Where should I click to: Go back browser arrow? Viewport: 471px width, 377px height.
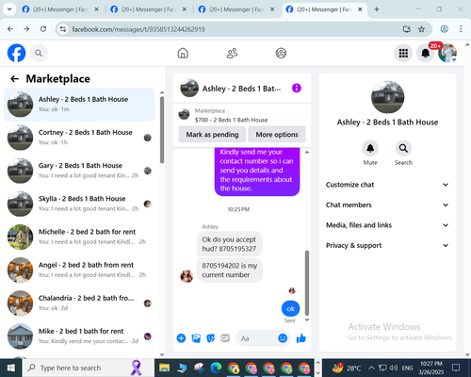click(10, 29)
